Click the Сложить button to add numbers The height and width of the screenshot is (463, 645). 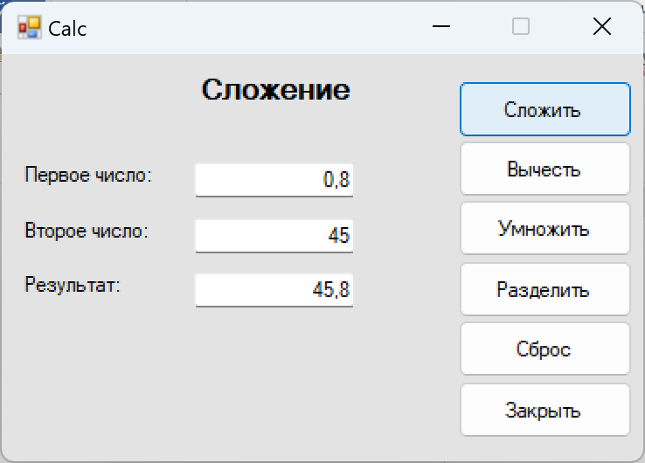pyautogui.click(x=545, y=109)
